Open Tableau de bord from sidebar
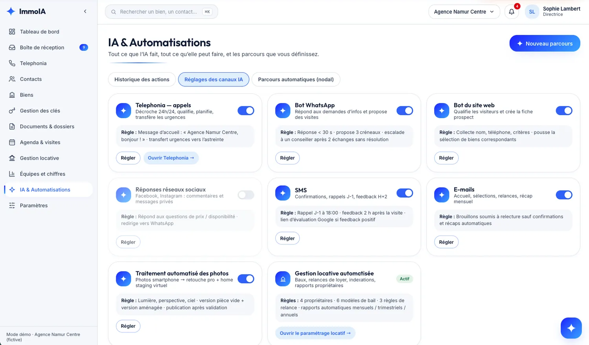Image resolution: width=589 pixels, height=345 pixels. 49,31
